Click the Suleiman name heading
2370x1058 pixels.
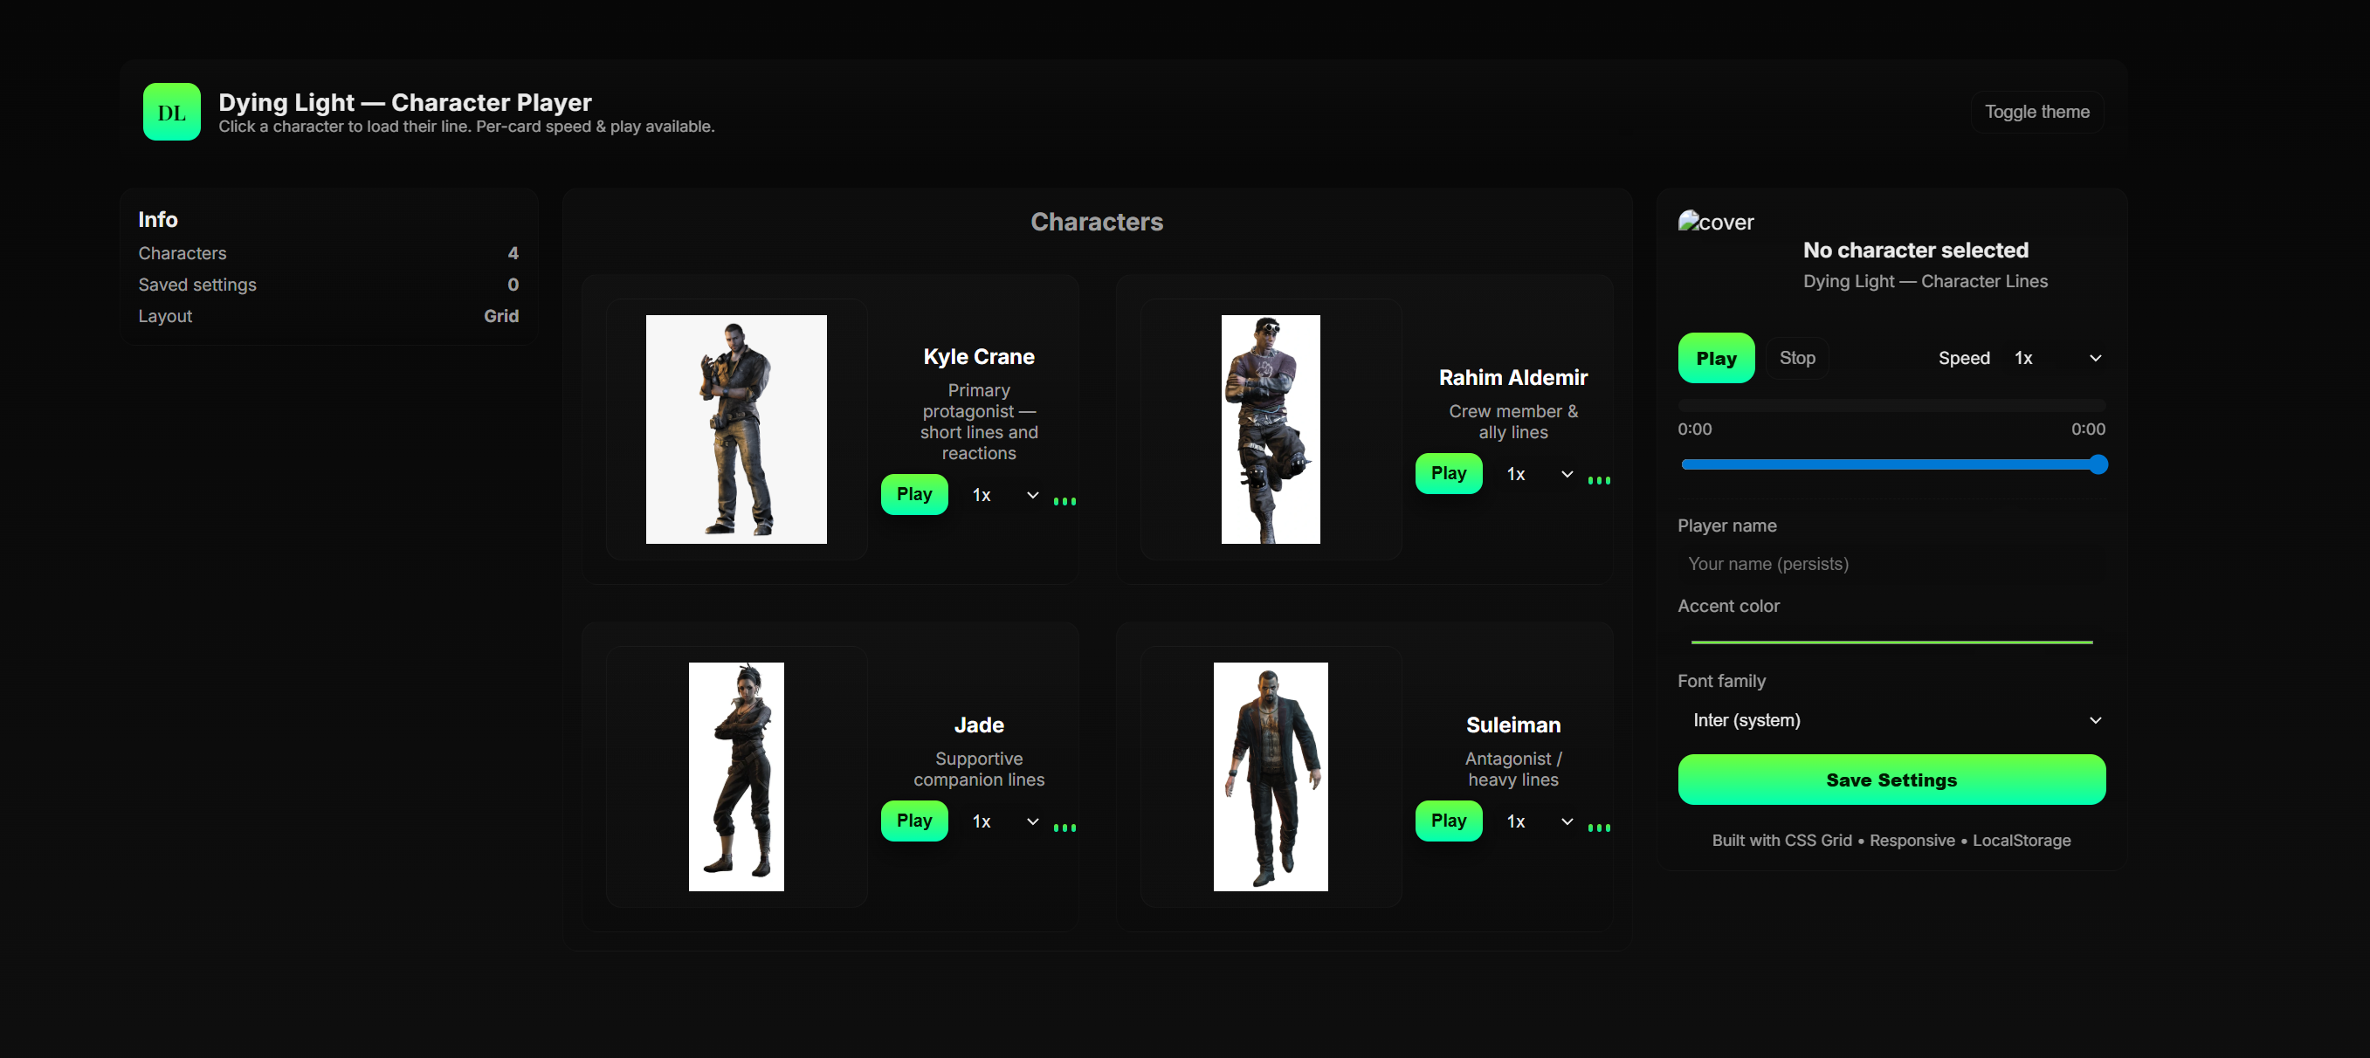(1513, 725)
